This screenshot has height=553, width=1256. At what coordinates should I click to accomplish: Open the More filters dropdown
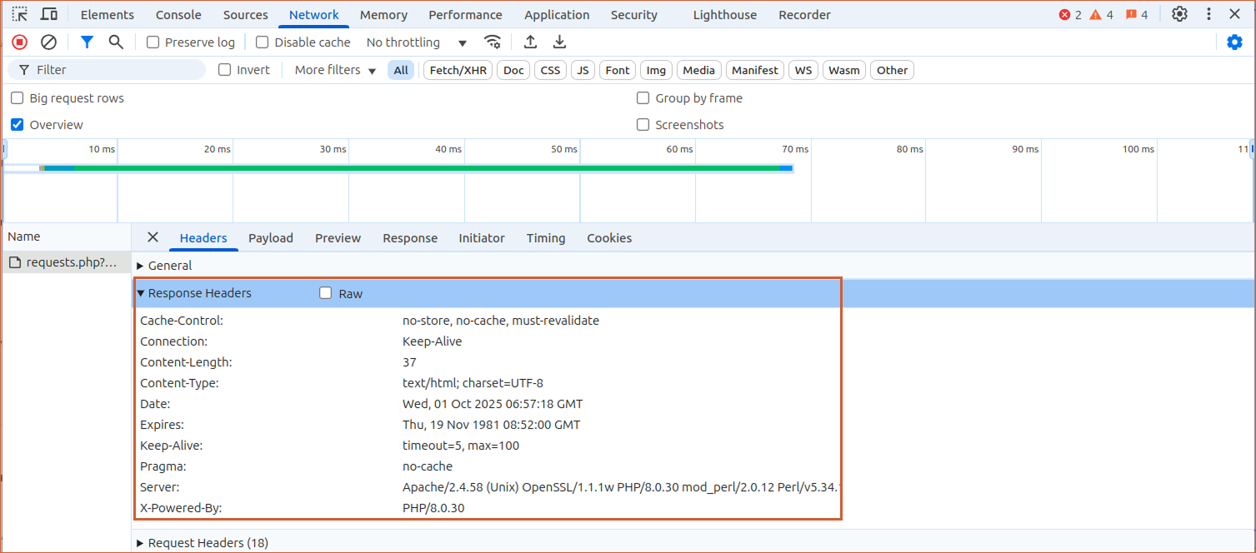335,70
